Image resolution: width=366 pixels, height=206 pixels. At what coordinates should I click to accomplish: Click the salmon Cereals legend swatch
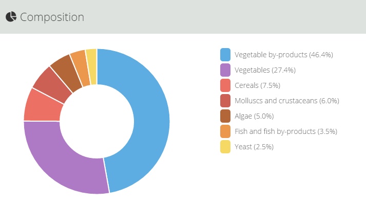(225, 85)
